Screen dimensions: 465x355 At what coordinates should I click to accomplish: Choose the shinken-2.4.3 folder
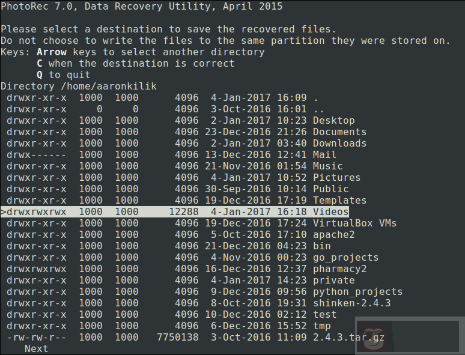[x=351, y=303]
